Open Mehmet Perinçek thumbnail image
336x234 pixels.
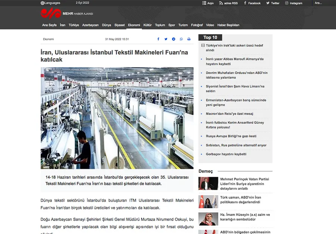tap(208, 184)
